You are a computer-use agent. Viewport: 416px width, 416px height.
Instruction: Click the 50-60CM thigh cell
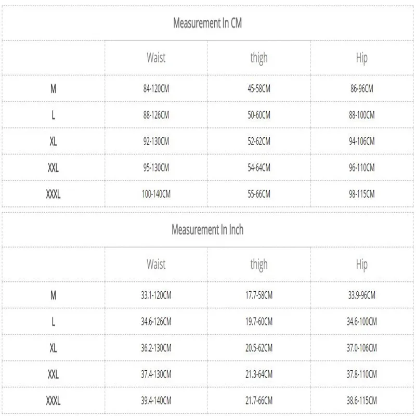pyautogui.click(x=259, y=115)
